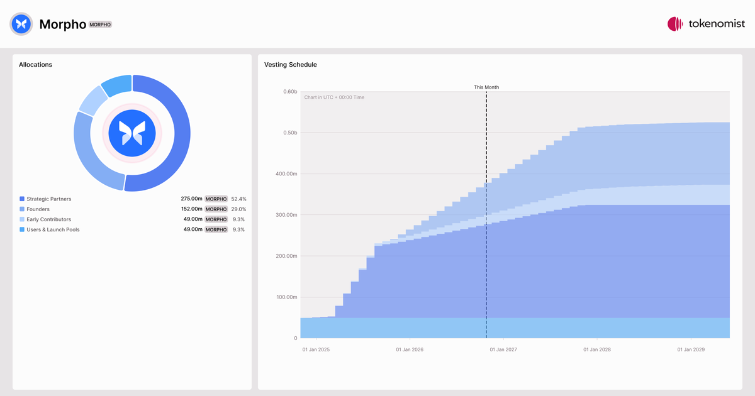755x396 pixels.
Task: Select the 'Strategic Partners' legend label
Action: tap(49, 199)
